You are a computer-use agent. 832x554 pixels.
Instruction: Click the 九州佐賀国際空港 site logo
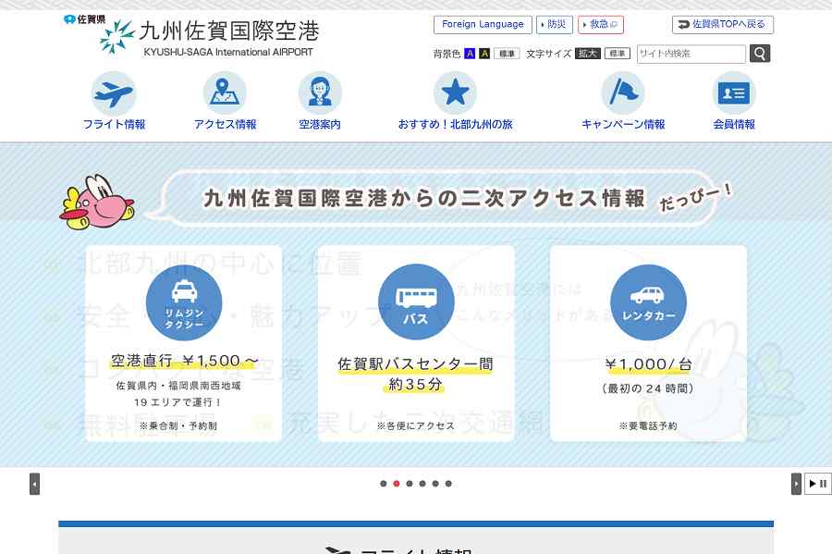210,37
